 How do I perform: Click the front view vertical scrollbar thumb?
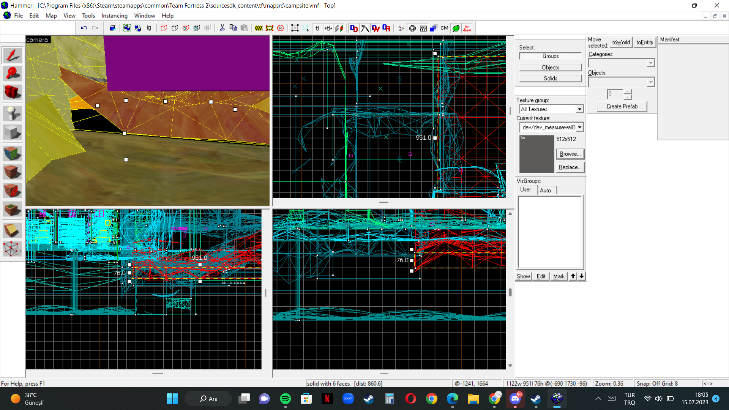coord(510,292)
